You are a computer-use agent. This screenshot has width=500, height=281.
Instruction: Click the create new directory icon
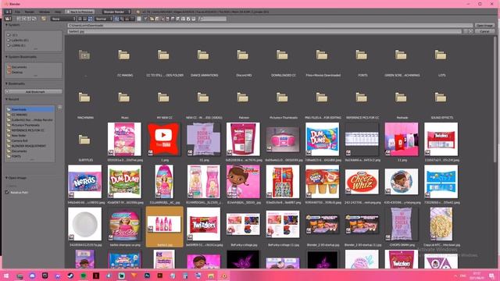(44, 19)
